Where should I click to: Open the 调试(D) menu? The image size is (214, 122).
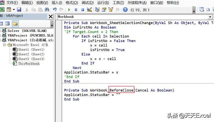coord(88,3)
